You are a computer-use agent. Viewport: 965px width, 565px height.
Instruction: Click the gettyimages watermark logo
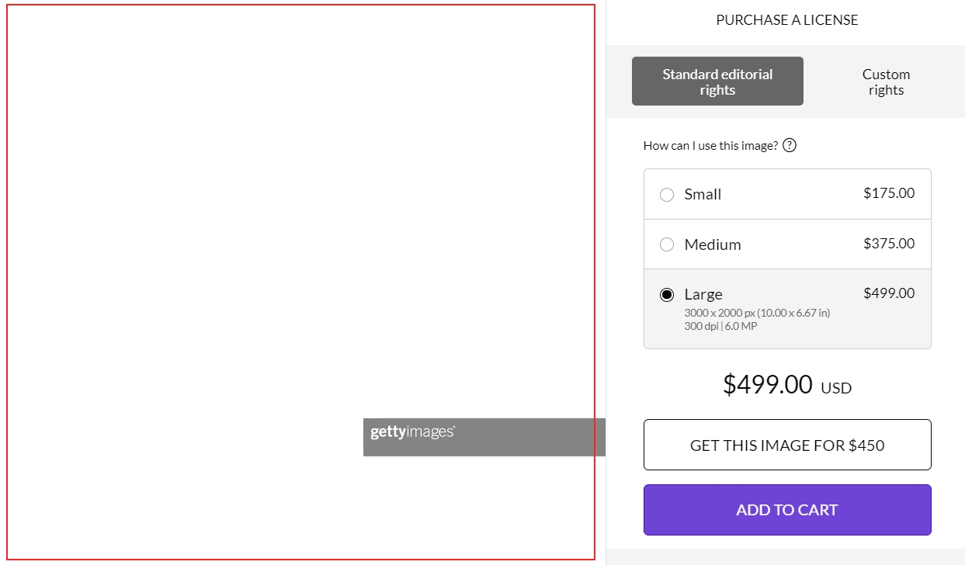coord(412,432)
